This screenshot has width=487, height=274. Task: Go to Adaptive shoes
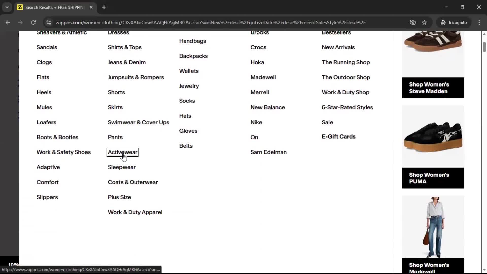pyautogui.click(x=48, y=167)
